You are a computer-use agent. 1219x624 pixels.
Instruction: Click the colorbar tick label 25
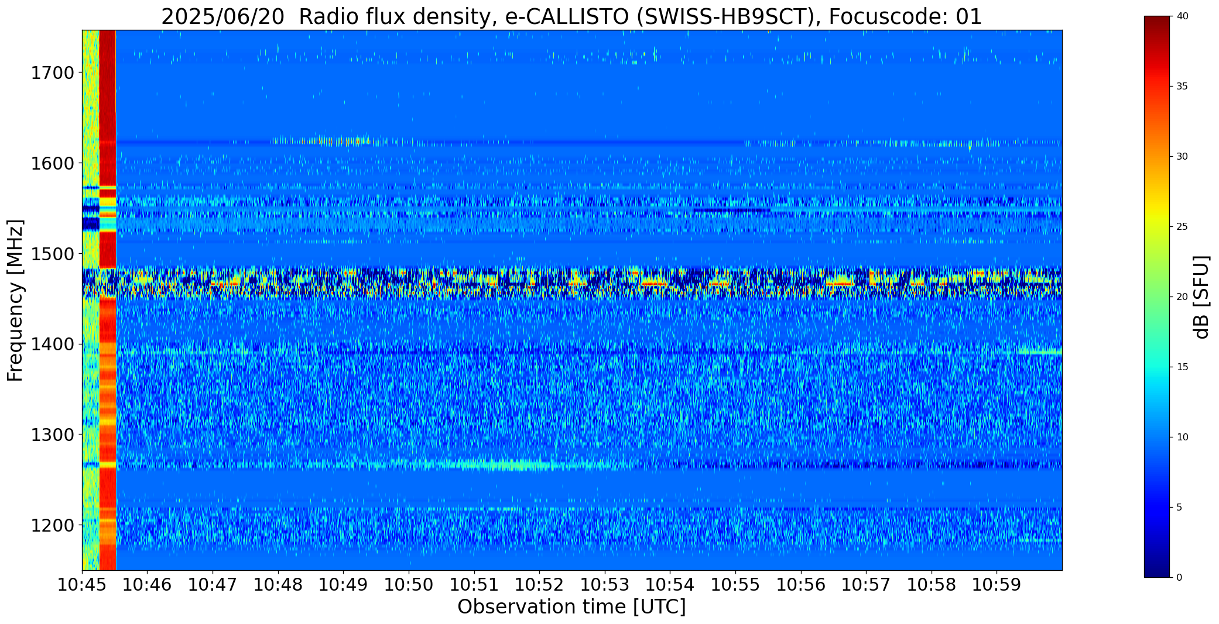[x=1182, y=227]
